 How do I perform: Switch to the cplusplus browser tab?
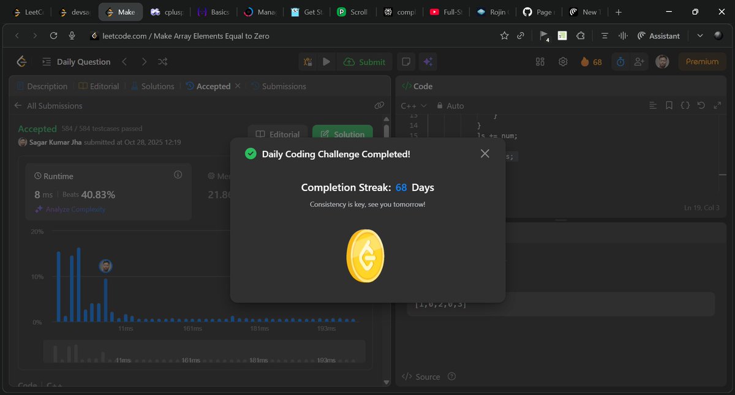[166, 12]
